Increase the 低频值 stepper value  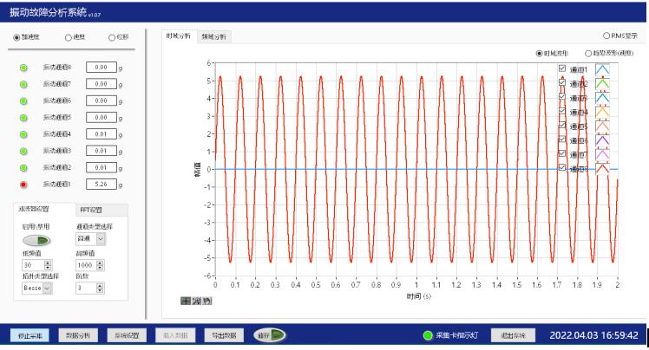(x=48, y=262)
